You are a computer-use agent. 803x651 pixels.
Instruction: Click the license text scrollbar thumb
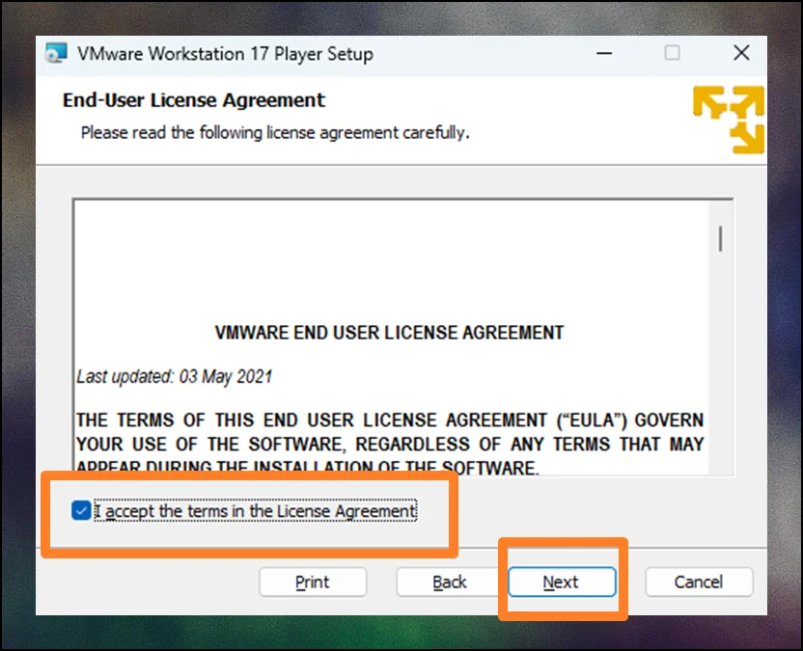click(x=721, y=238)
